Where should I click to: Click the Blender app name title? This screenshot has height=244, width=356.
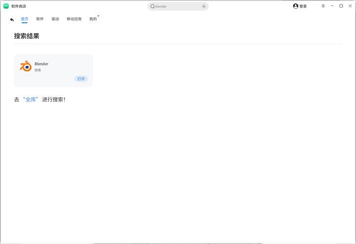tap(42, 64)
